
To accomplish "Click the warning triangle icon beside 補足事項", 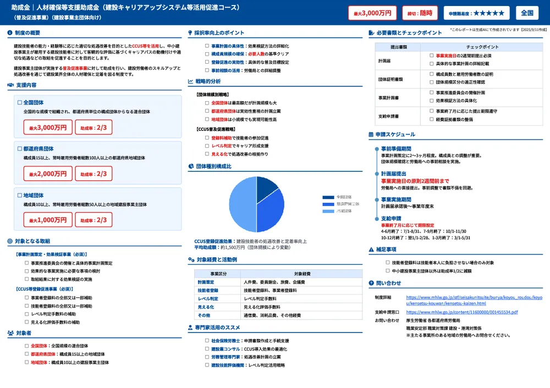I will point(371,250).
